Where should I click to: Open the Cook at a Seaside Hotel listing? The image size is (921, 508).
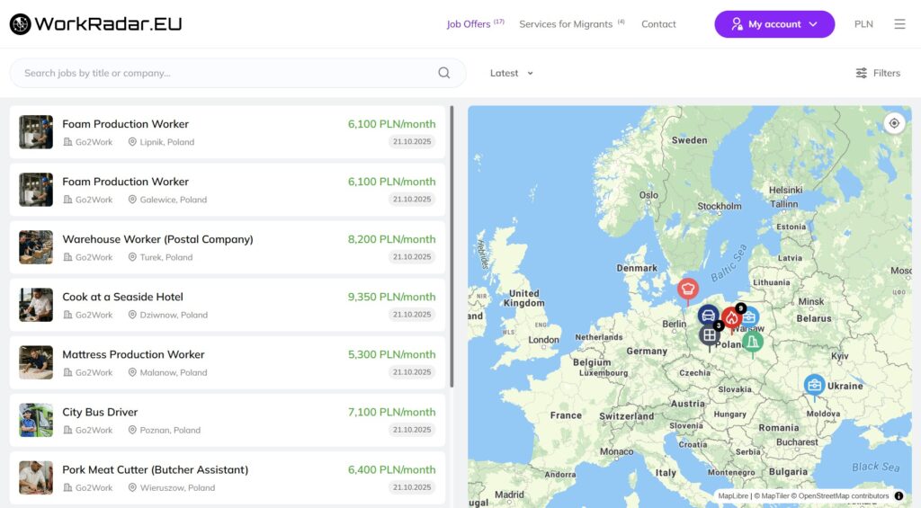[122, 297]
